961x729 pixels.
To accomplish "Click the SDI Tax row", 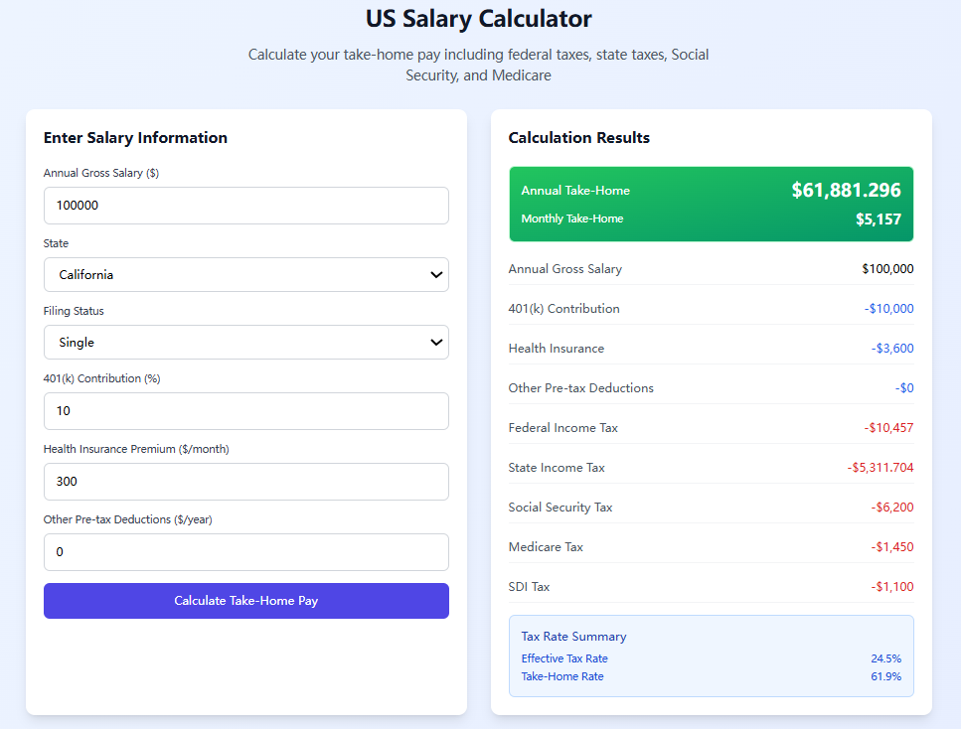I will (x=711, y=586).
